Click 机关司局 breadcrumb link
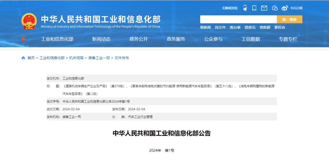 (76, 58)
